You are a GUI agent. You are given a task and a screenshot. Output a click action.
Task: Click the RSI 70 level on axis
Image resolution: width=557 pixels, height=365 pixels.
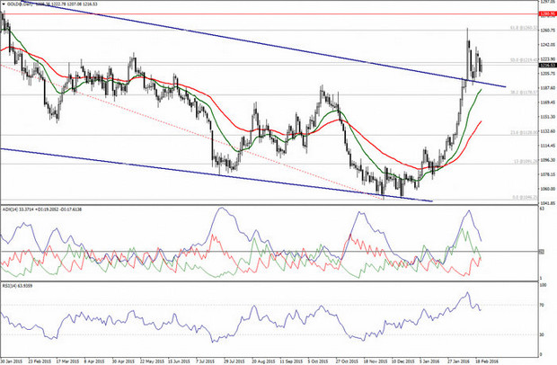click(x=542, y=307)
